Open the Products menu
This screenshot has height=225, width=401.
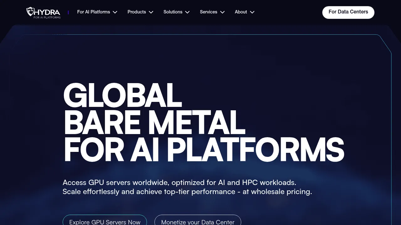(x=137, y=12)
